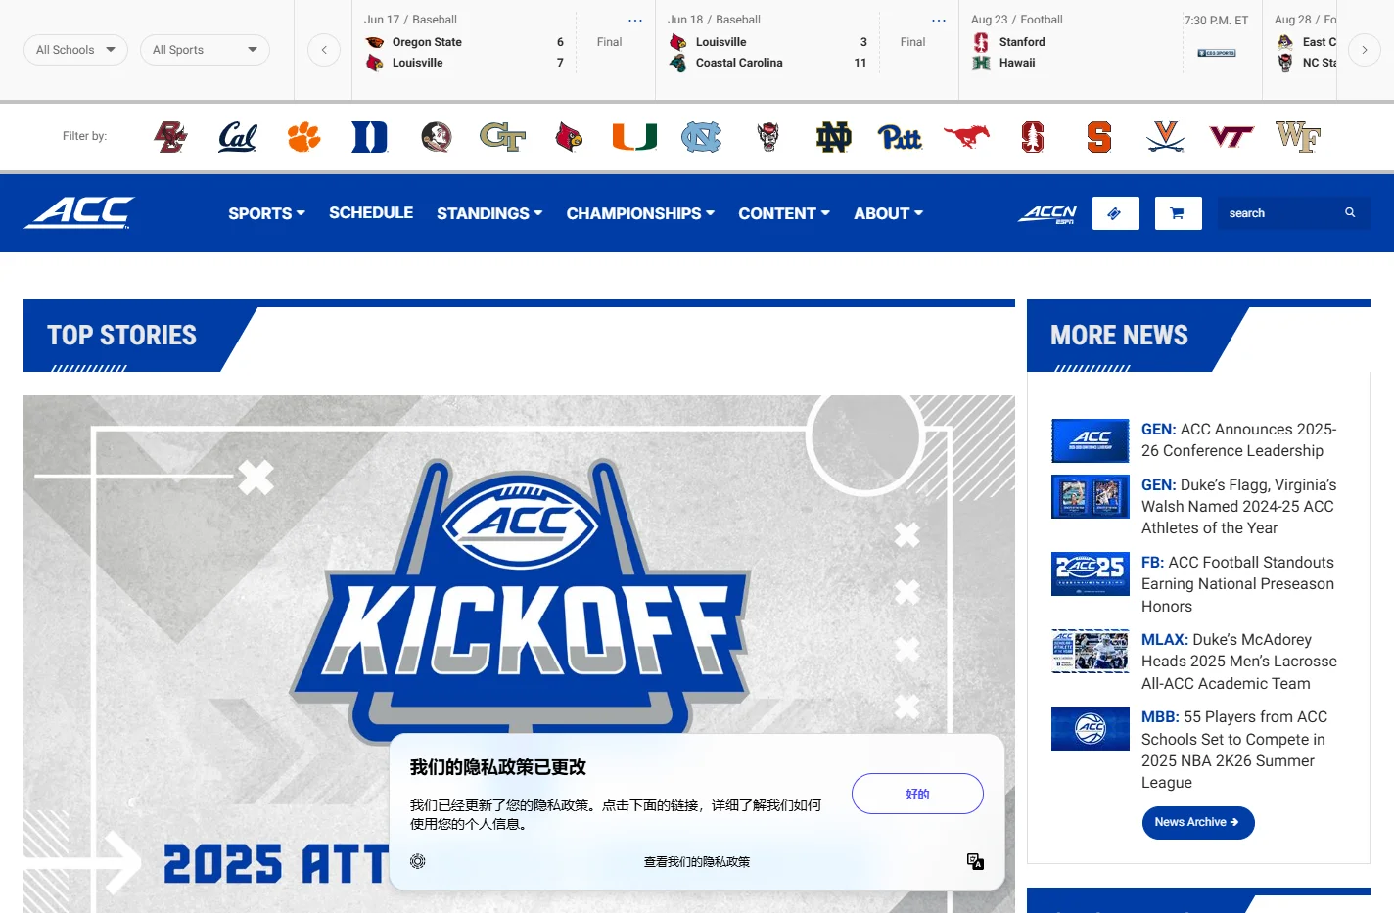Go to SCHEDULE page
1394x913 pixels.
pos(371,212)
